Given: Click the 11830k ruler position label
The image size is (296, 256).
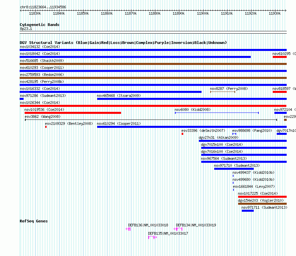Looking at the screenshot, I should point(35,13).
